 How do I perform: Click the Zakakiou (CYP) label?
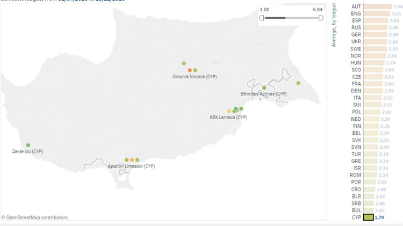27,151
